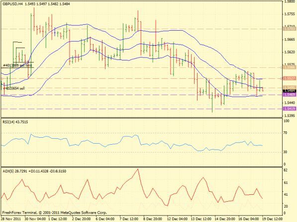
Task: Click the black current price tag 1.5484
Action: pyautogui.click(x=290, y=91)
